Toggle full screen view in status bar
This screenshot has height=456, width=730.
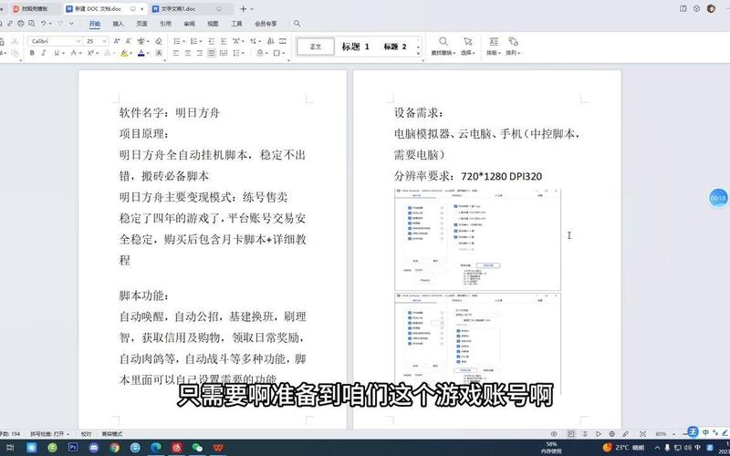tap(642, 434)
